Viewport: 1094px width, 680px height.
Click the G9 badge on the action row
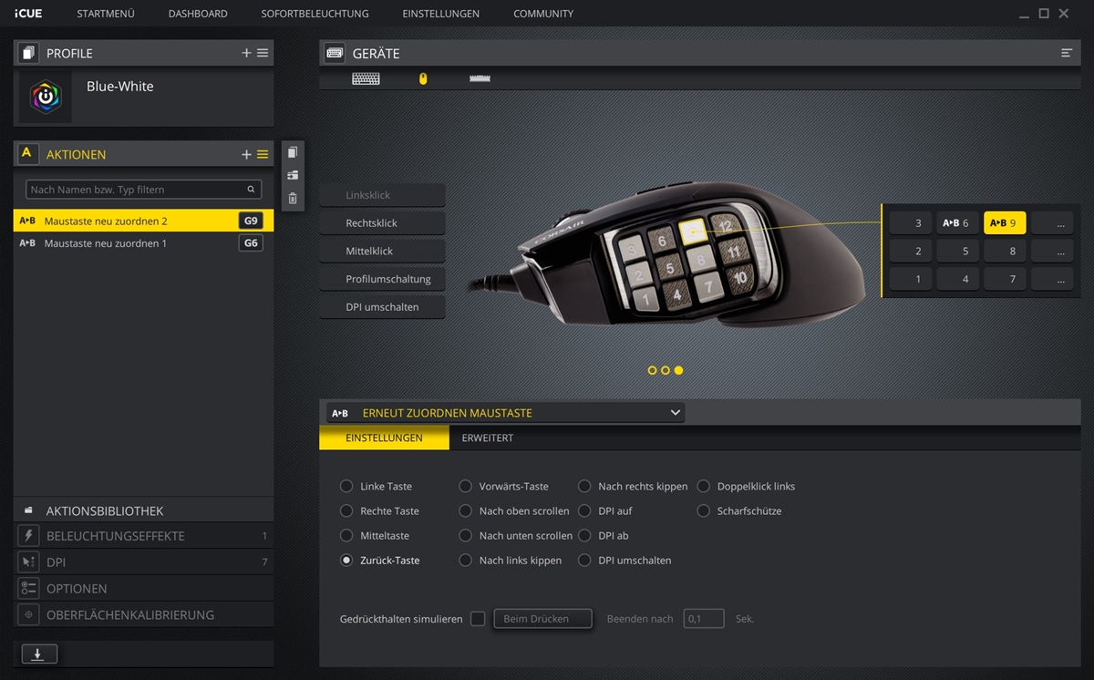click(251, 221)
